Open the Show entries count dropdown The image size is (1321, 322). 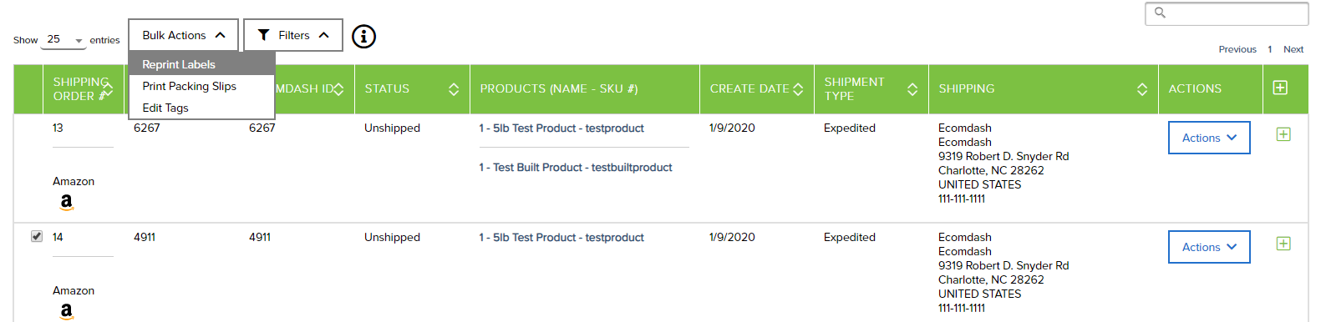tap(64, 39)
